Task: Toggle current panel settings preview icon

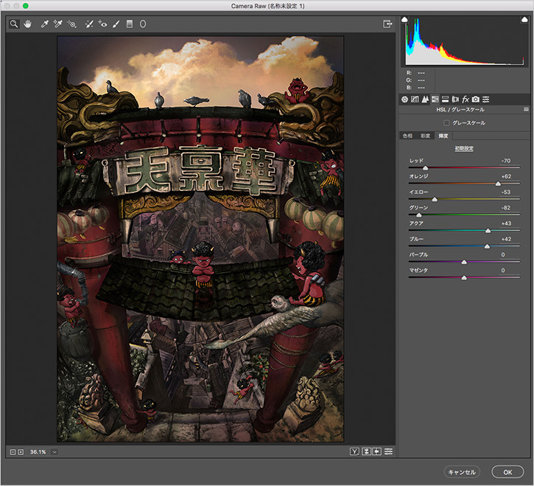Action: click(x=389, y=451)
